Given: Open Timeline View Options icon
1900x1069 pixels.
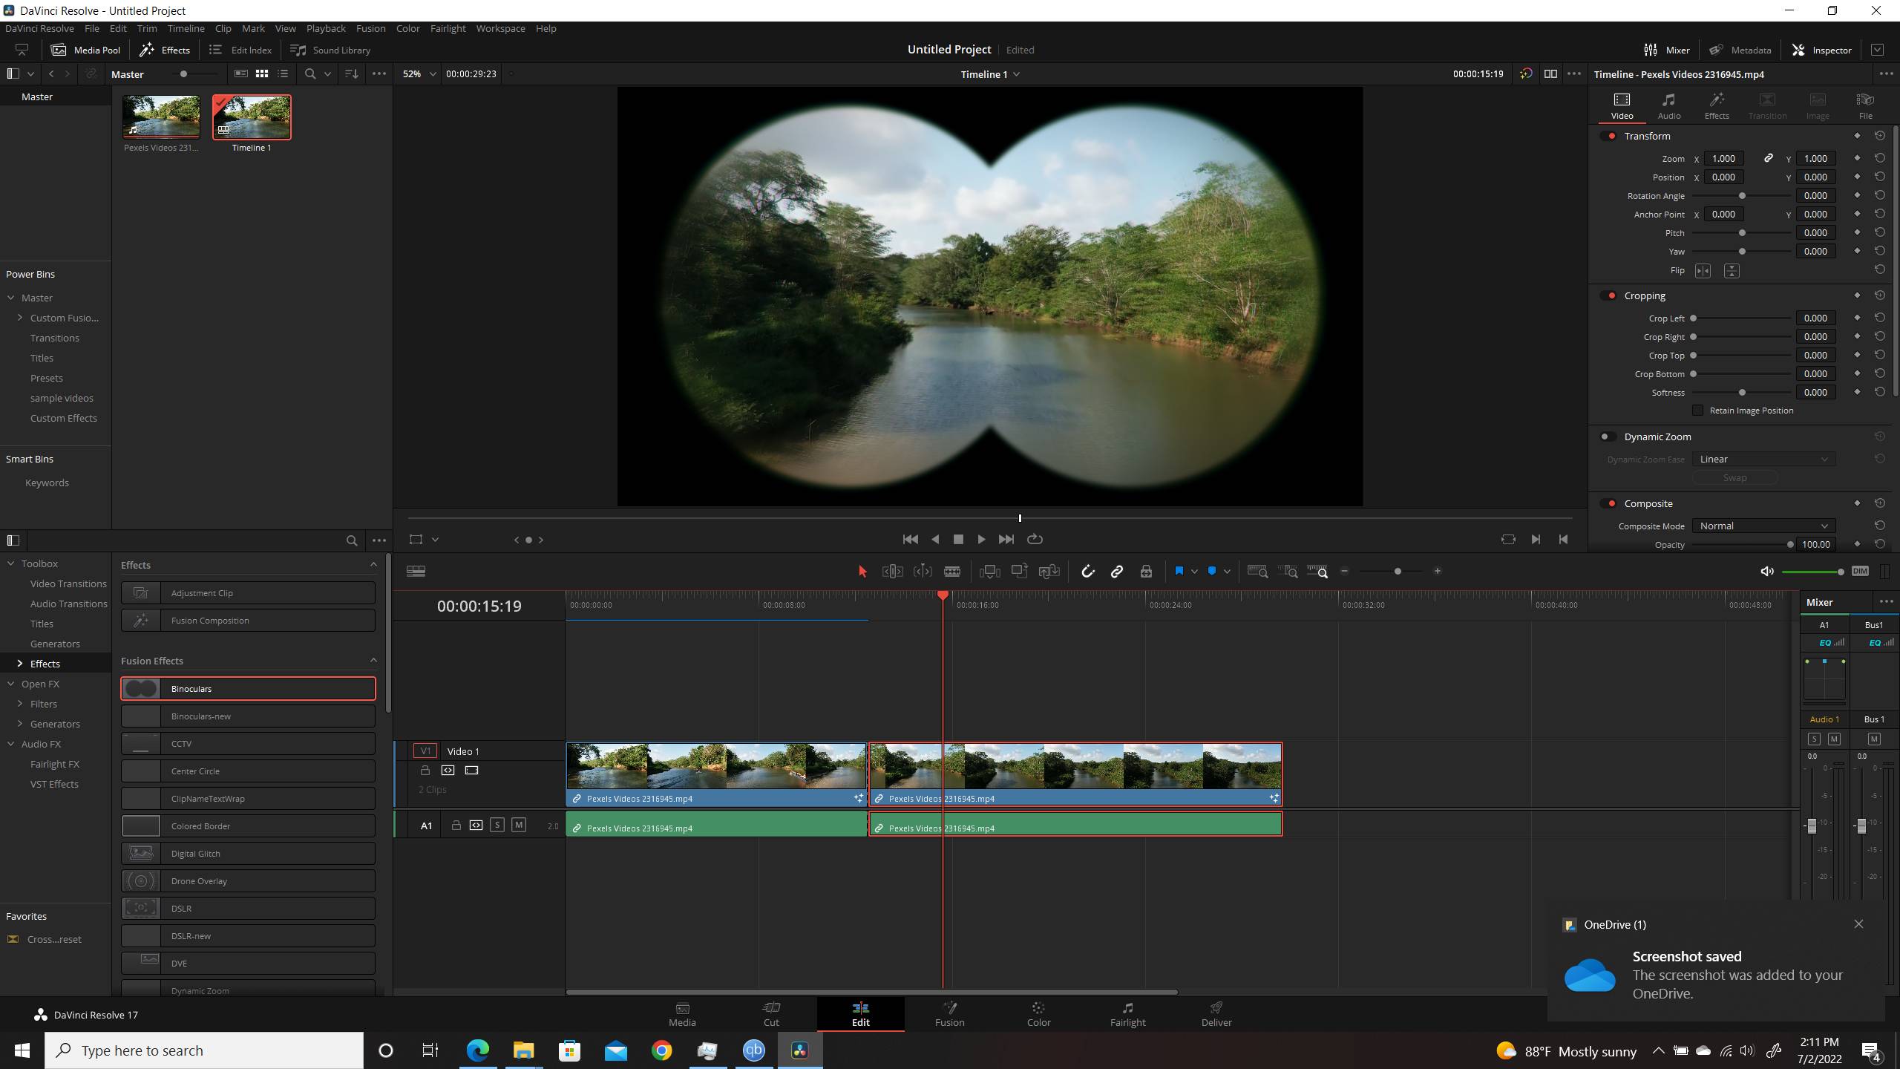Looking at the screenshot, I should click(x=416, y=571).
